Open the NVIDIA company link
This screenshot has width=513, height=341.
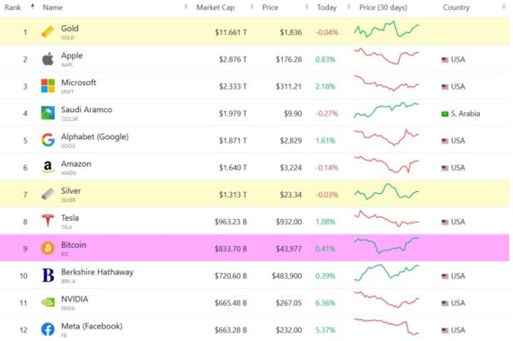click(x=75, y=299)
